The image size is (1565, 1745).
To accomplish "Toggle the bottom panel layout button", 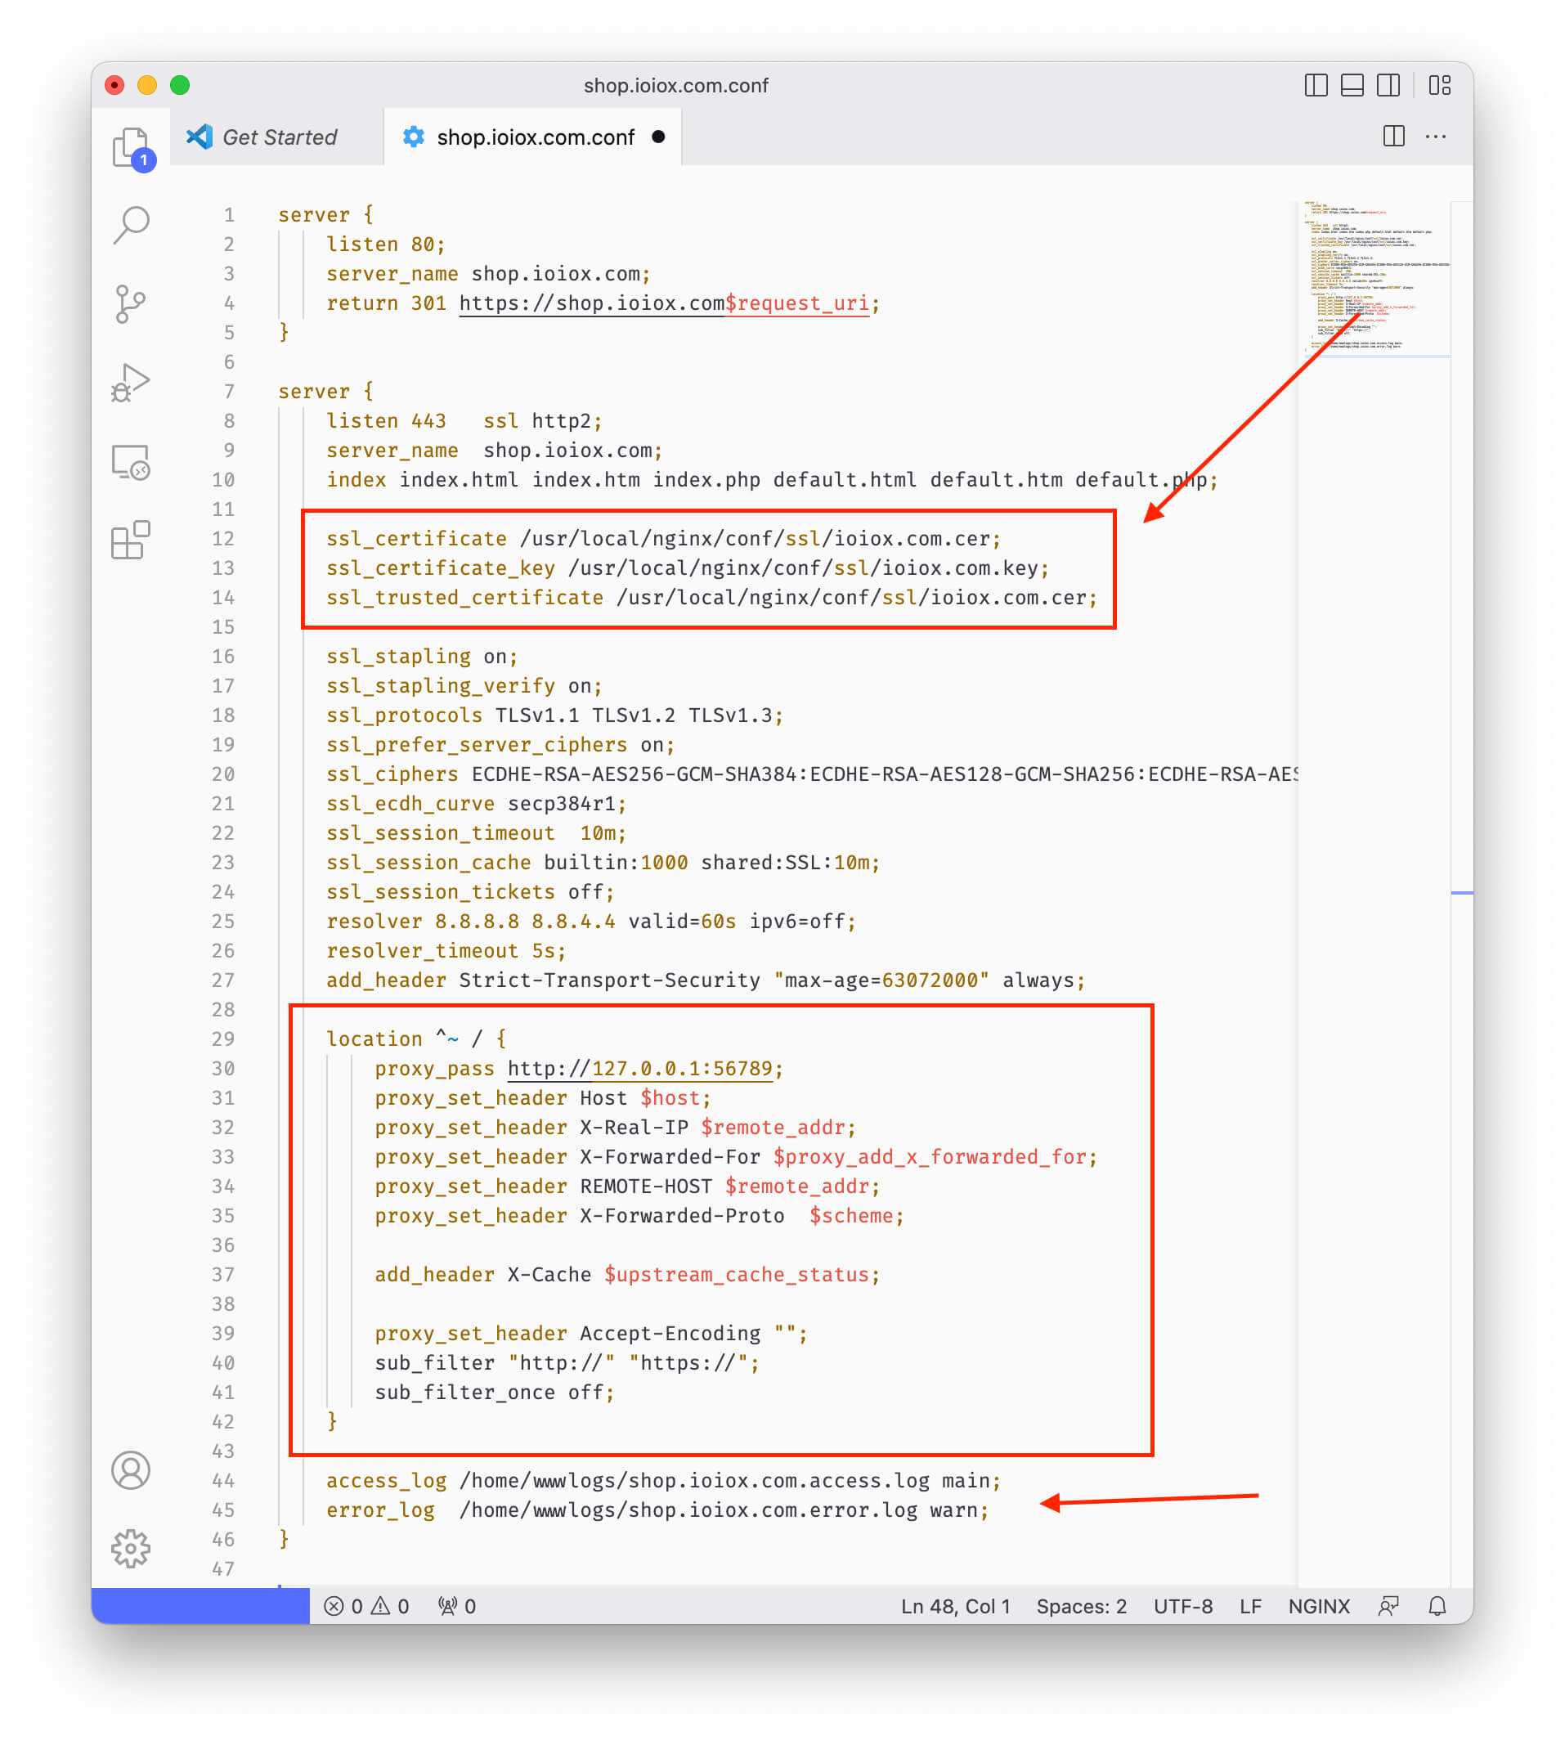I will [1352, 85].
